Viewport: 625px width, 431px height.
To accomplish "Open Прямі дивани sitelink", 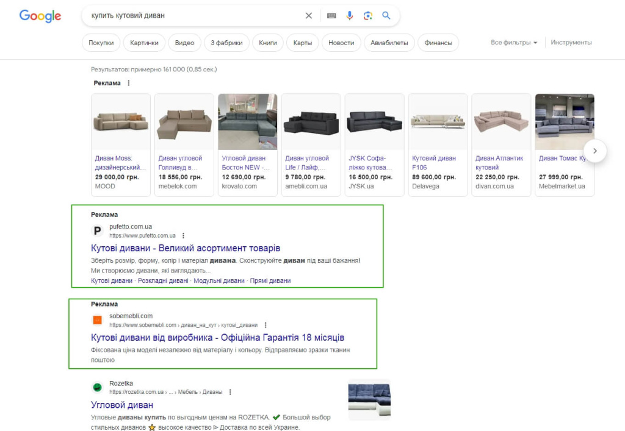I will 270,280.
